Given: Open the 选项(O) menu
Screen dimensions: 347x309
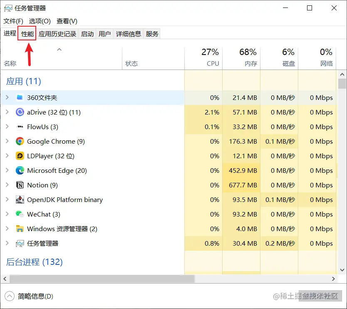Looking at the screenshot, I should [x=40, y=21].
